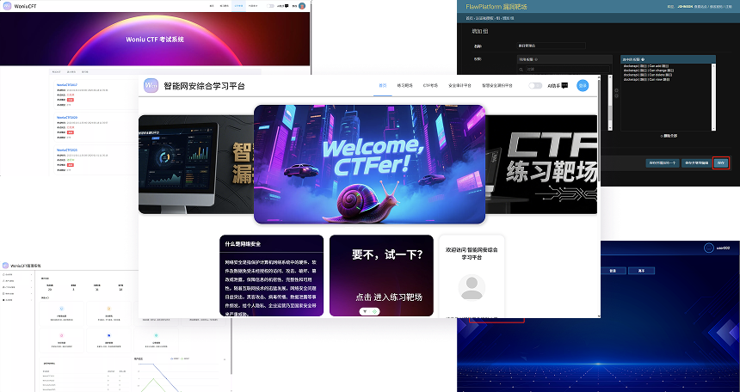Click the light-blue icon on first dashboard card
Image resolution: width=740 pixels, height=392 pixels.
coord(61,309)
